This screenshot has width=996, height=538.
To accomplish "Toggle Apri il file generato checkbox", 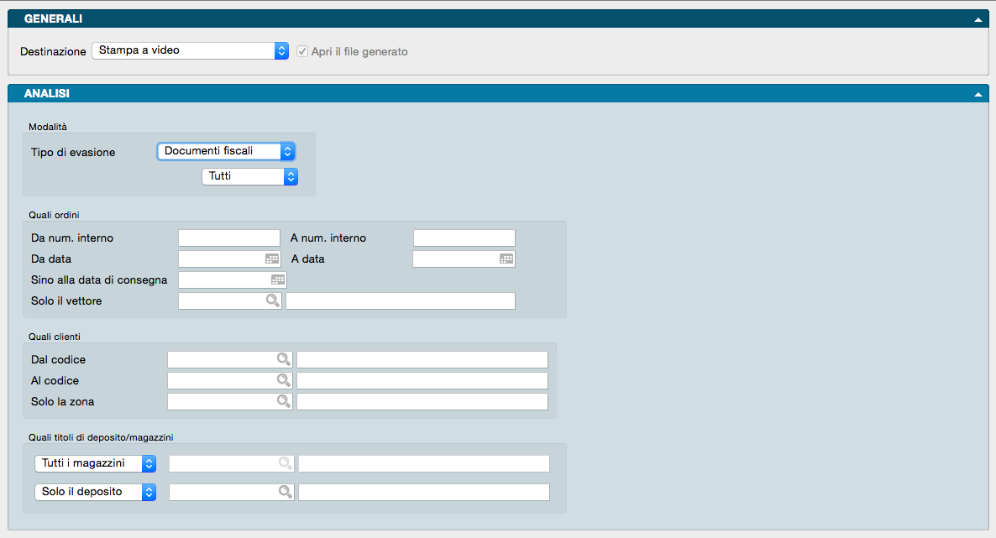I will point(303,51).
